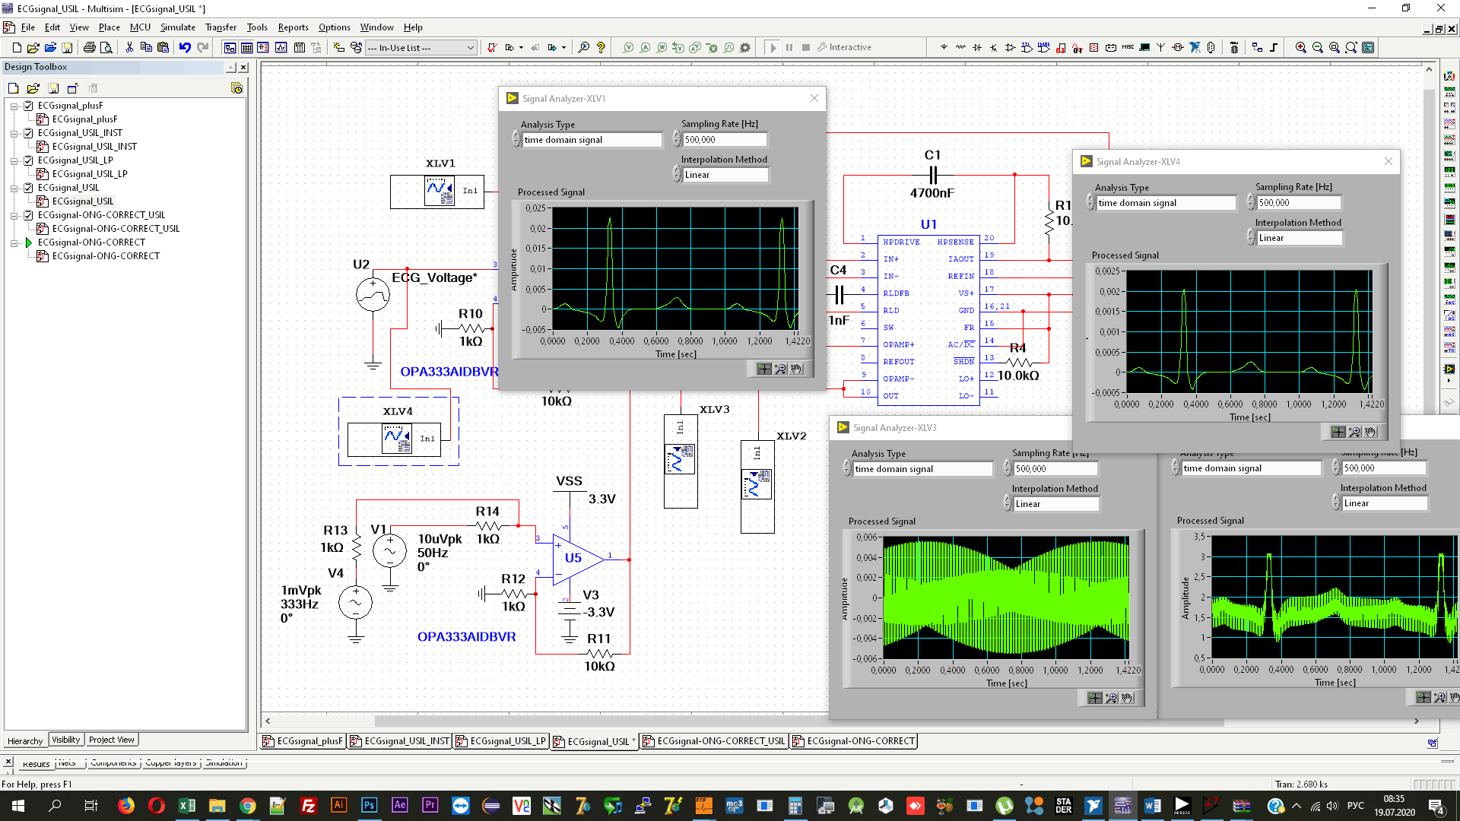Open the Transfer menu

click(x=221, y=27)
